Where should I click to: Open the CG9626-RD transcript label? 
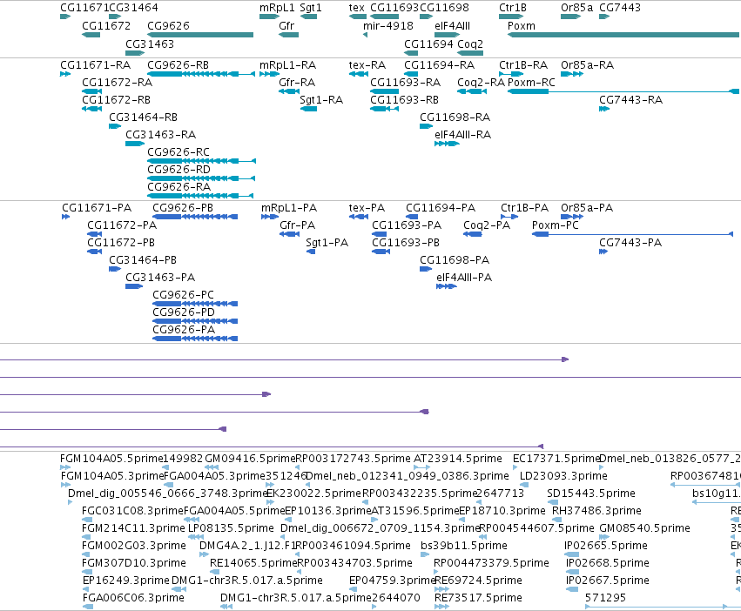pos(179,169)
